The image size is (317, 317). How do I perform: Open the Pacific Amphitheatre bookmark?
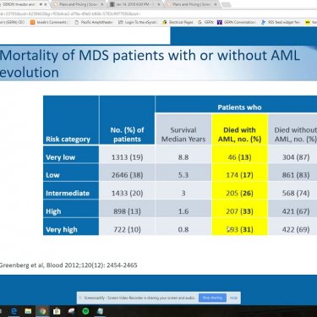coord(94,22)
